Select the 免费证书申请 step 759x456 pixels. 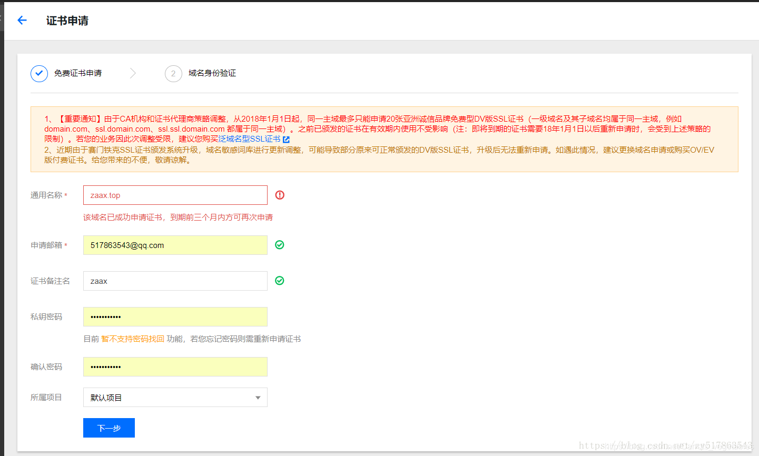pyautogui.click(x=78, y=73)
